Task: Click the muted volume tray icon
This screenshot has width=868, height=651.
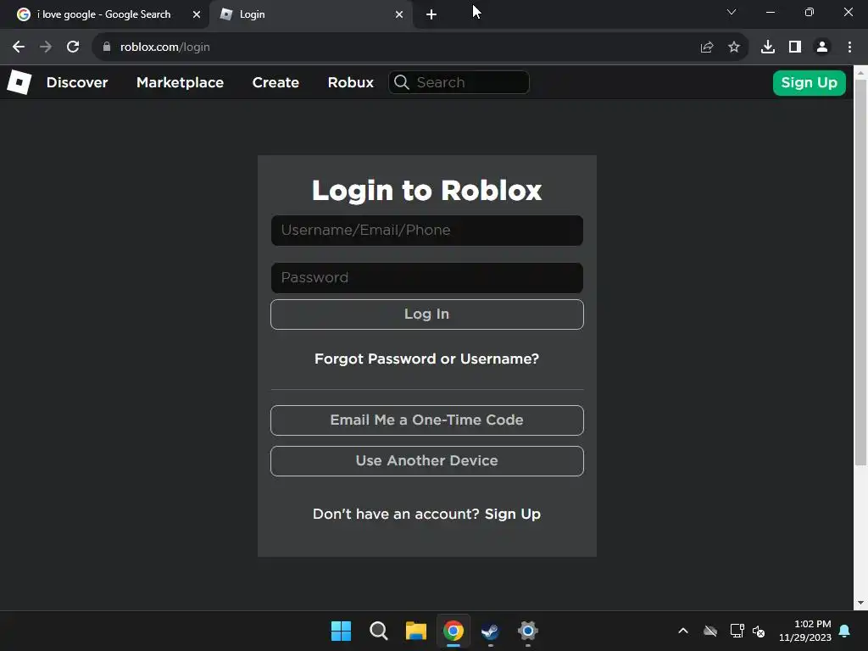Action: coord(759,631)
